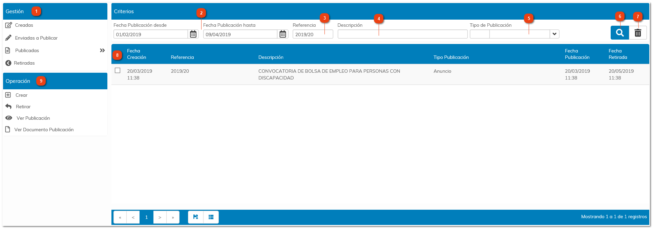Open the Creadas section
This screenshot has height=229, width=653.
(24, 25)
